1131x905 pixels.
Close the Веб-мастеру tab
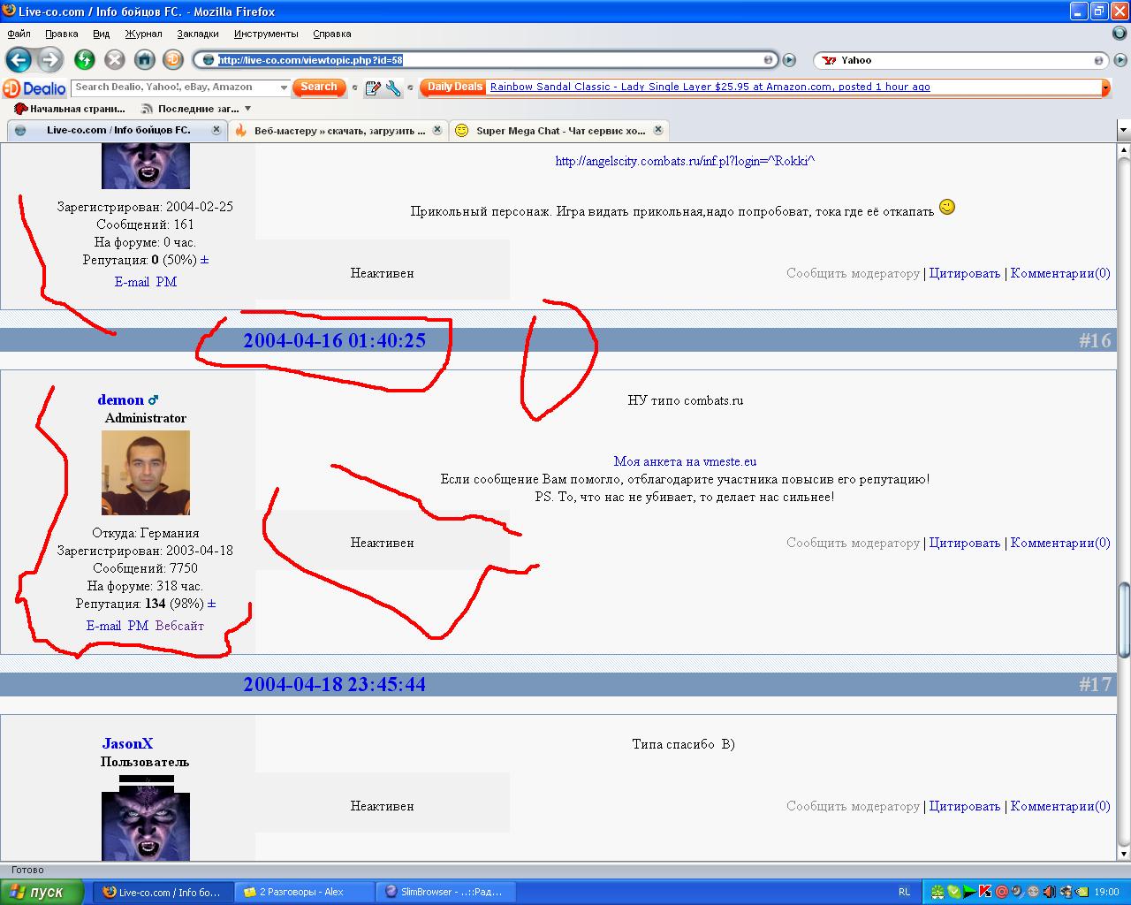pos(439,130)
